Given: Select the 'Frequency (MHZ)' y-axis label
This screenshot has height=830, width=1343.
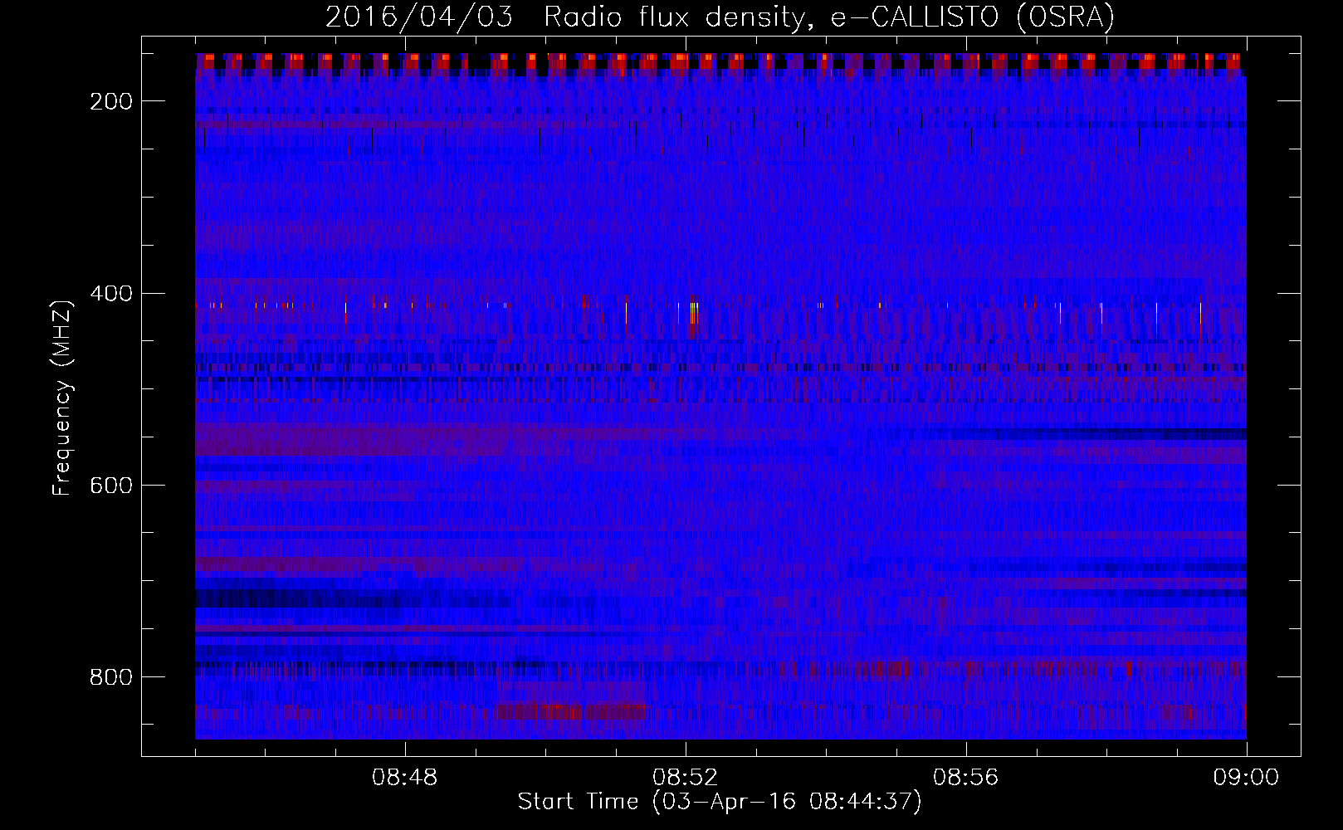Looking at the screenshot, I should point(62,398).
